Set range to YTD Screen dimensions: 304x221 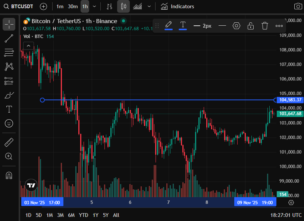click(x=84, y=215)
